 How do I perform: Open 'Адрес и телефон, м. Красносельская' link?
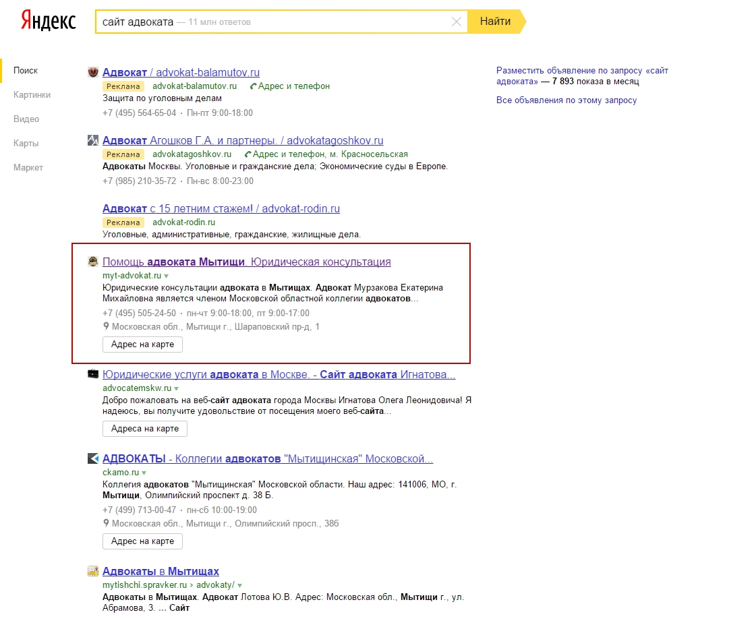pyautogui.click(x=330, y=154)
